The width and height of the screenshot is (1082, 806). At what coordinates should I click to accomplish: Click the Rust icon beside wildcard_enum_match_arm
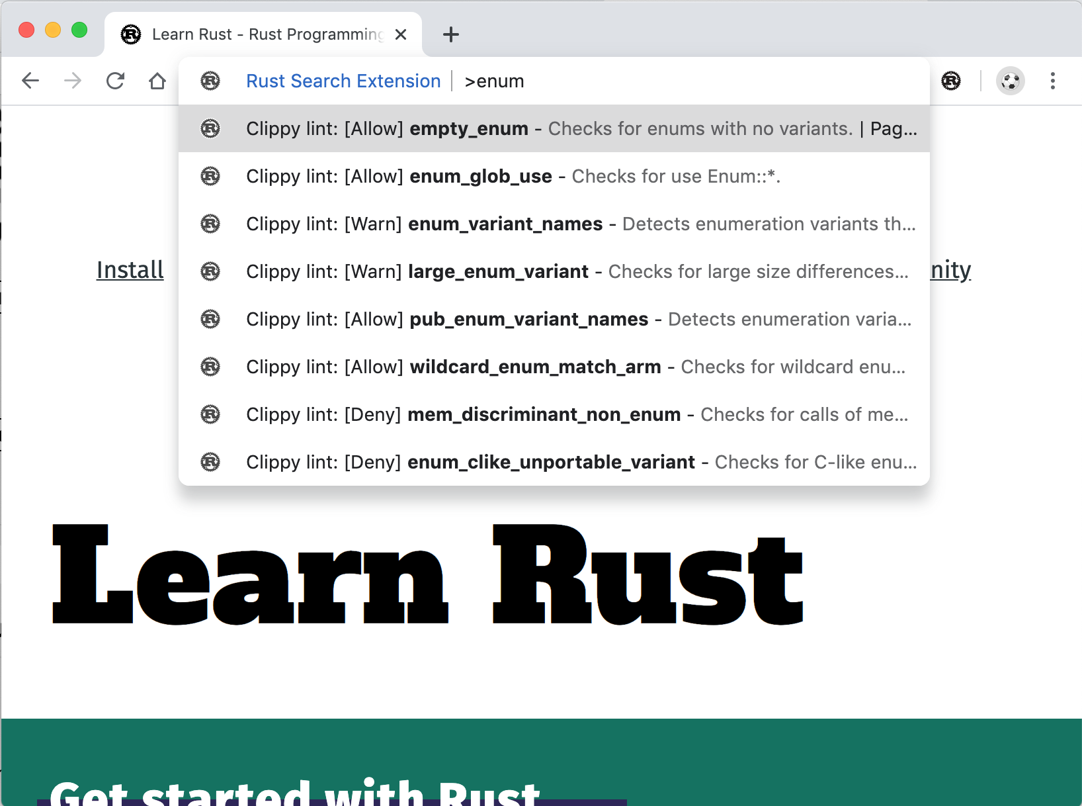210,367
